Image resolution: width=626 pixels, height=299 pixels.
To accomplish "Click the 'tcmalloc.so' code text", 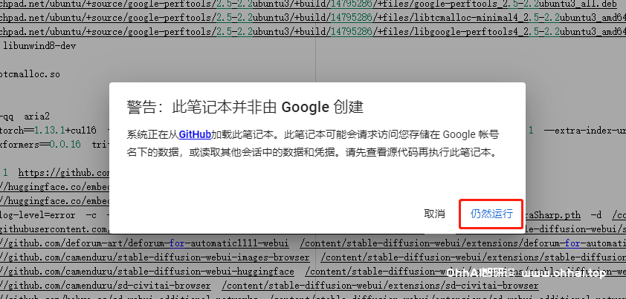I will point(30,74).
